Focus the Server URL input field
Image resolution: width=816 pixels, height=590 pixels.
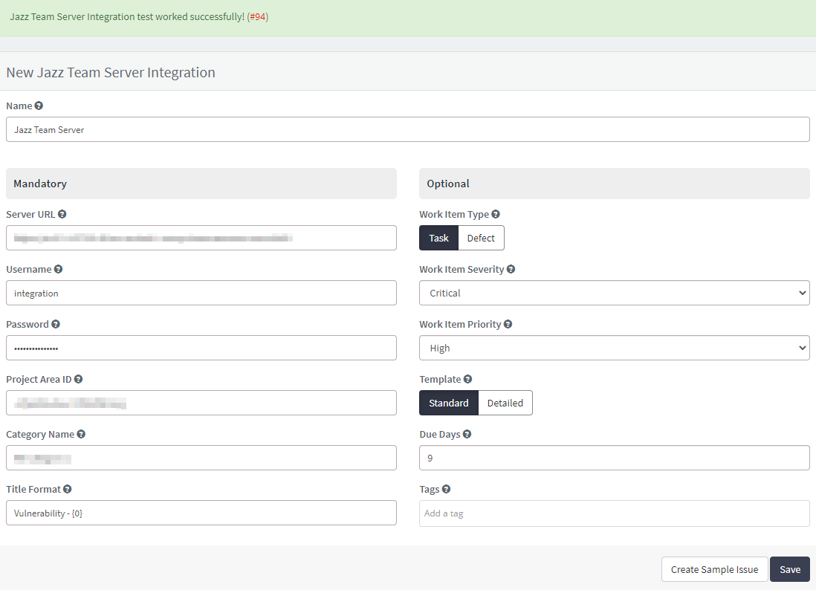point(201,238)
